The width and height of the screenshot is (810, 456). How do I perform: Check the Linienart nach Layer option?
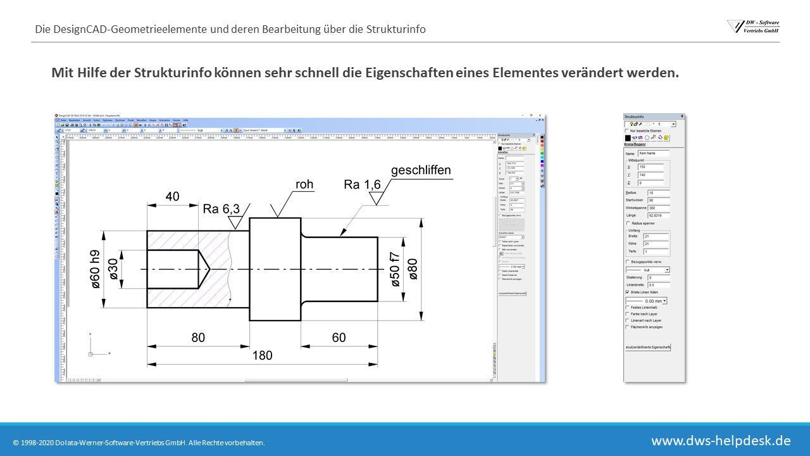(627, 320)
